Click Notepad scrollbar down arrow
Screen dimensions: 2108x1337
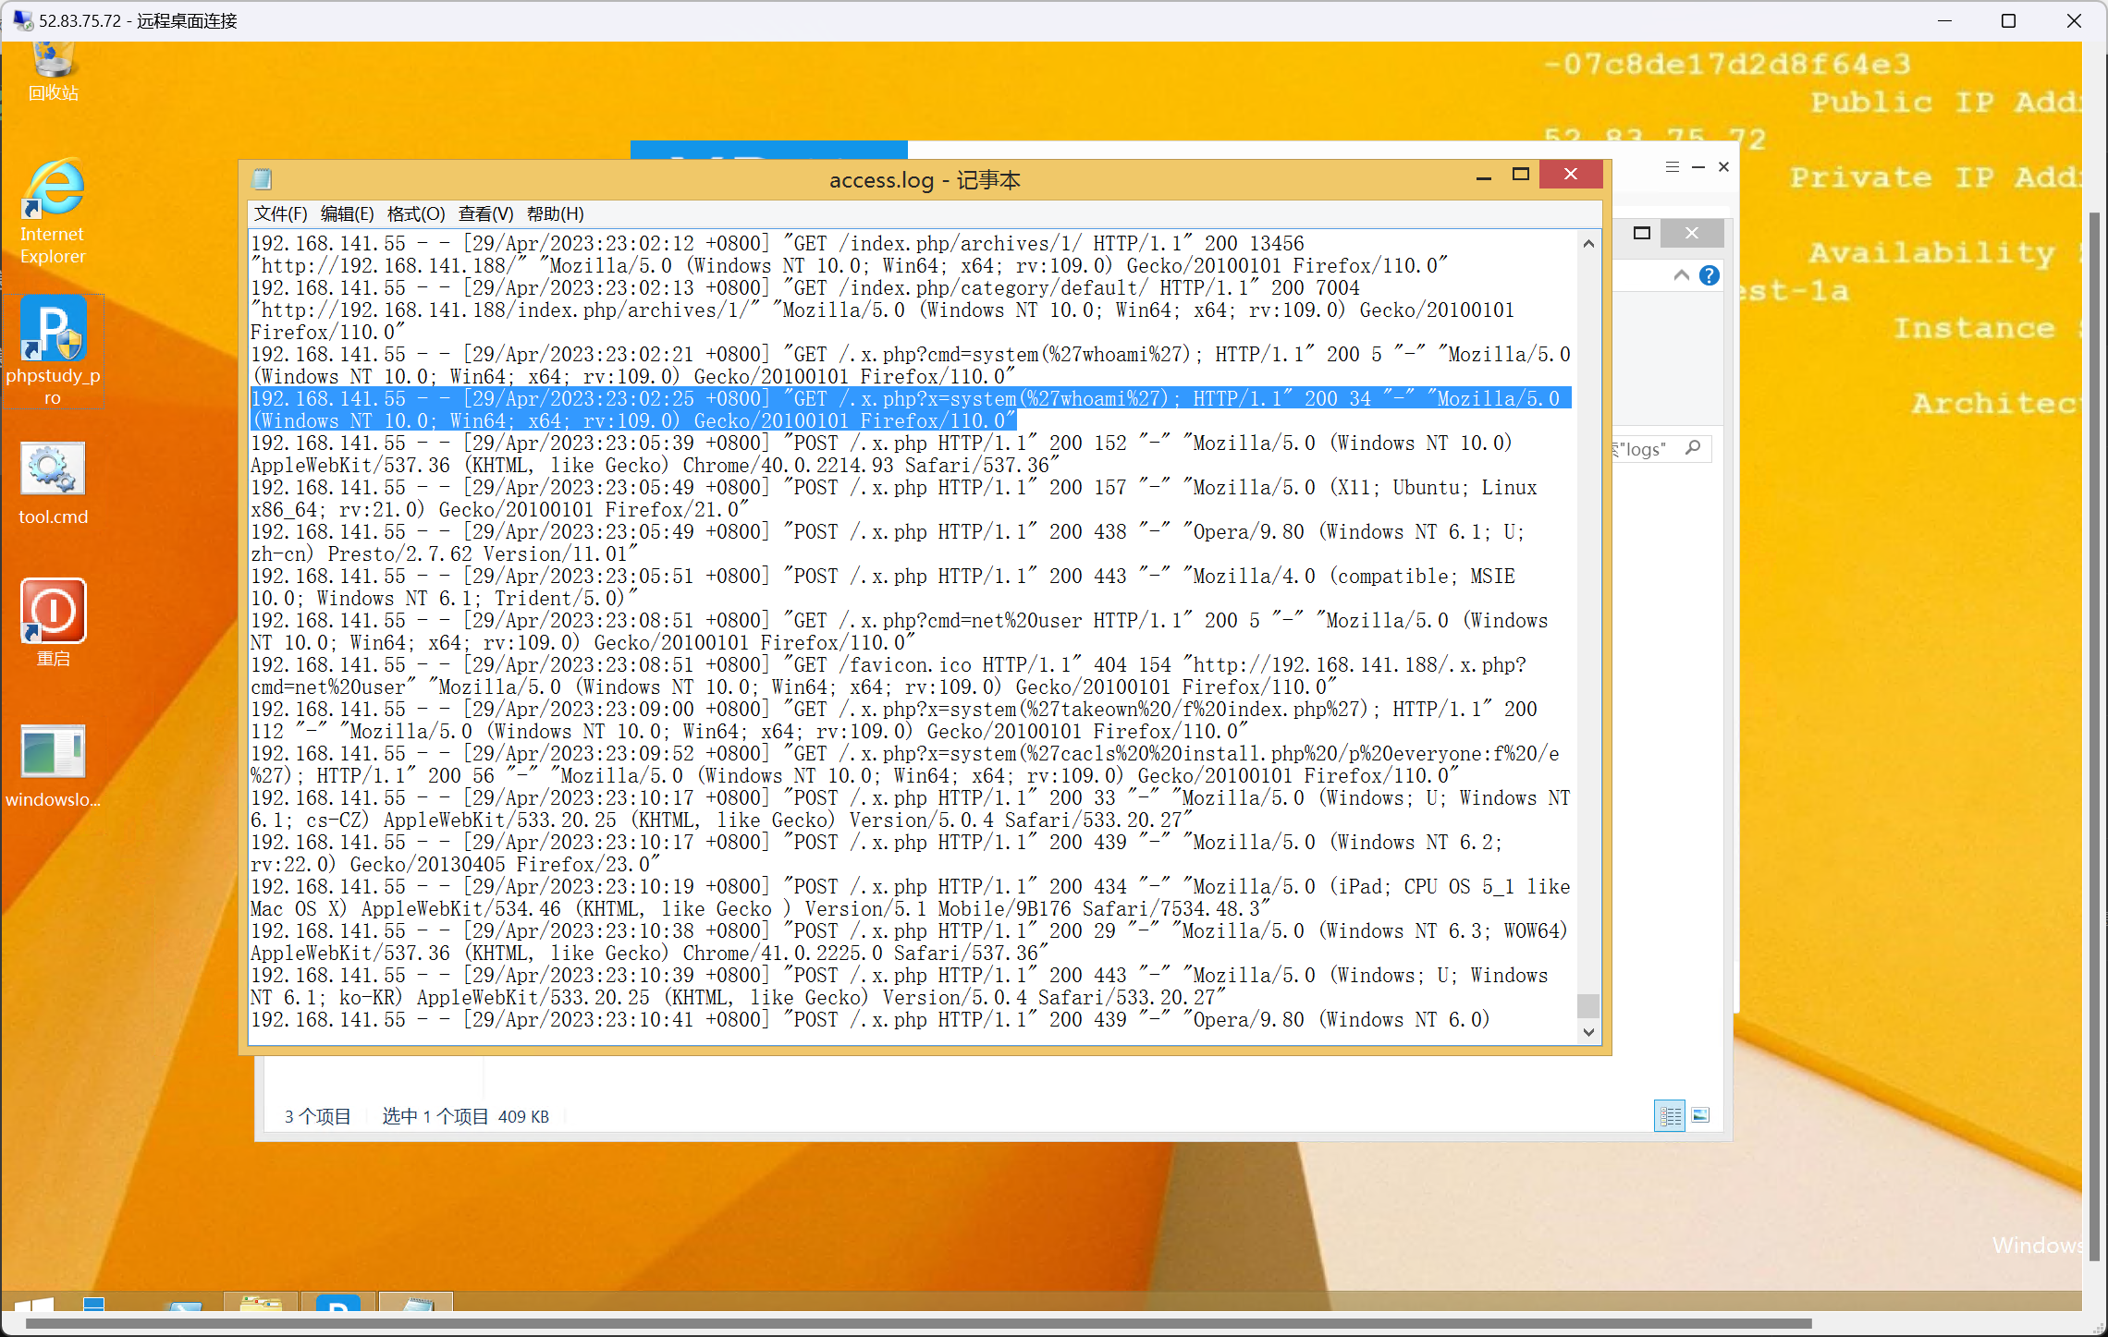click(x=1588, y=1032)
